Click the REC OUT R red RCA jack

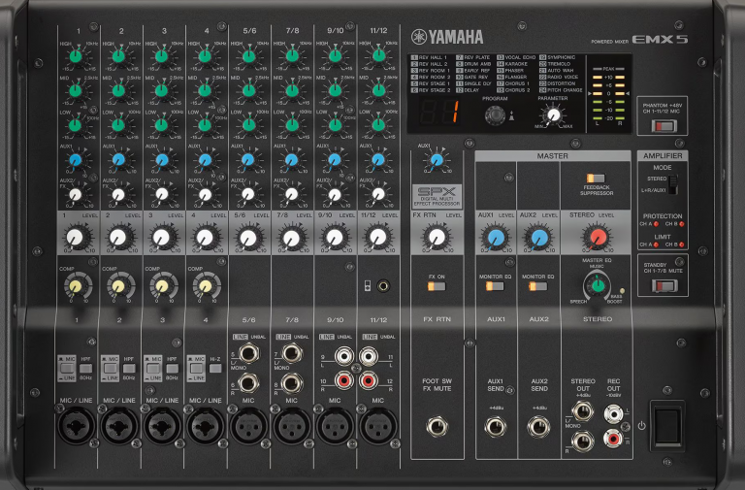click(613, 438)
